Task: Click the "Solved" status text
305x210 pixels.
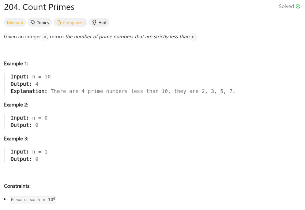Action: pos(286,7)
